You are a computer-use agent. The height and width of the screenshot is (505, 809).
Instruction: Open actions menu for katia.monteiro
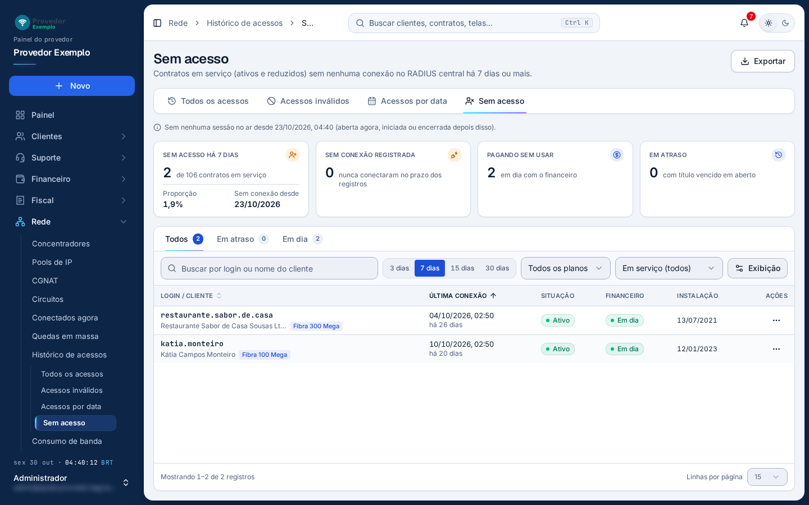tap(776, 349)
